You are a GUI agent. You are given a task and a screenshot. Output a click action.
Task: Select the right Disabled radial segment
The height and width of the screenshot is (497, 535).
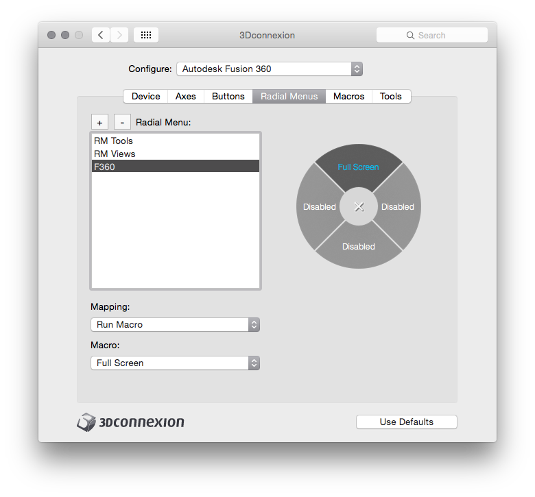(x=398, y=207)
